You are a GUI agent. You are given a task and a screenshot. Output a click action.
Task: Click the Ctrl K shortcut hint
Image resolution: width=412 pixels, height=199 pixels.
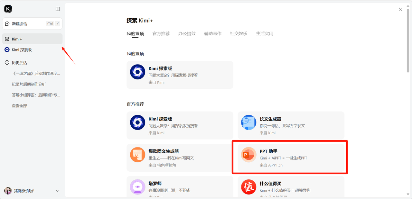point(53,24)
